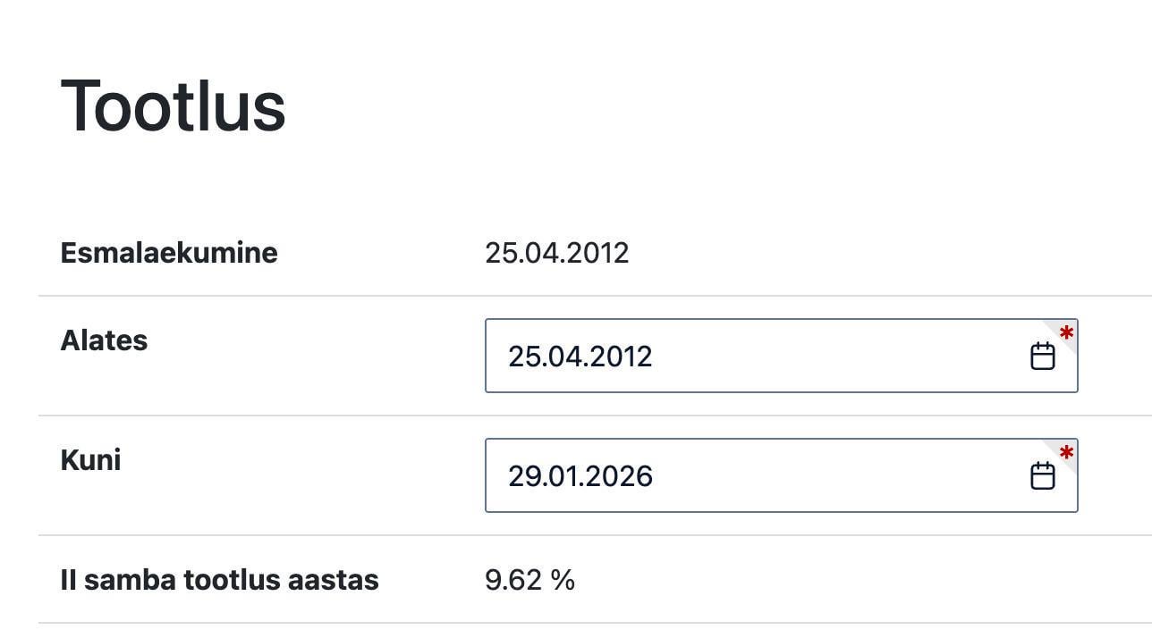This screenshot has height=638, width=1152.
Task: Click the 29.01.2026 date text in Kuni
Action: (580, 476)
